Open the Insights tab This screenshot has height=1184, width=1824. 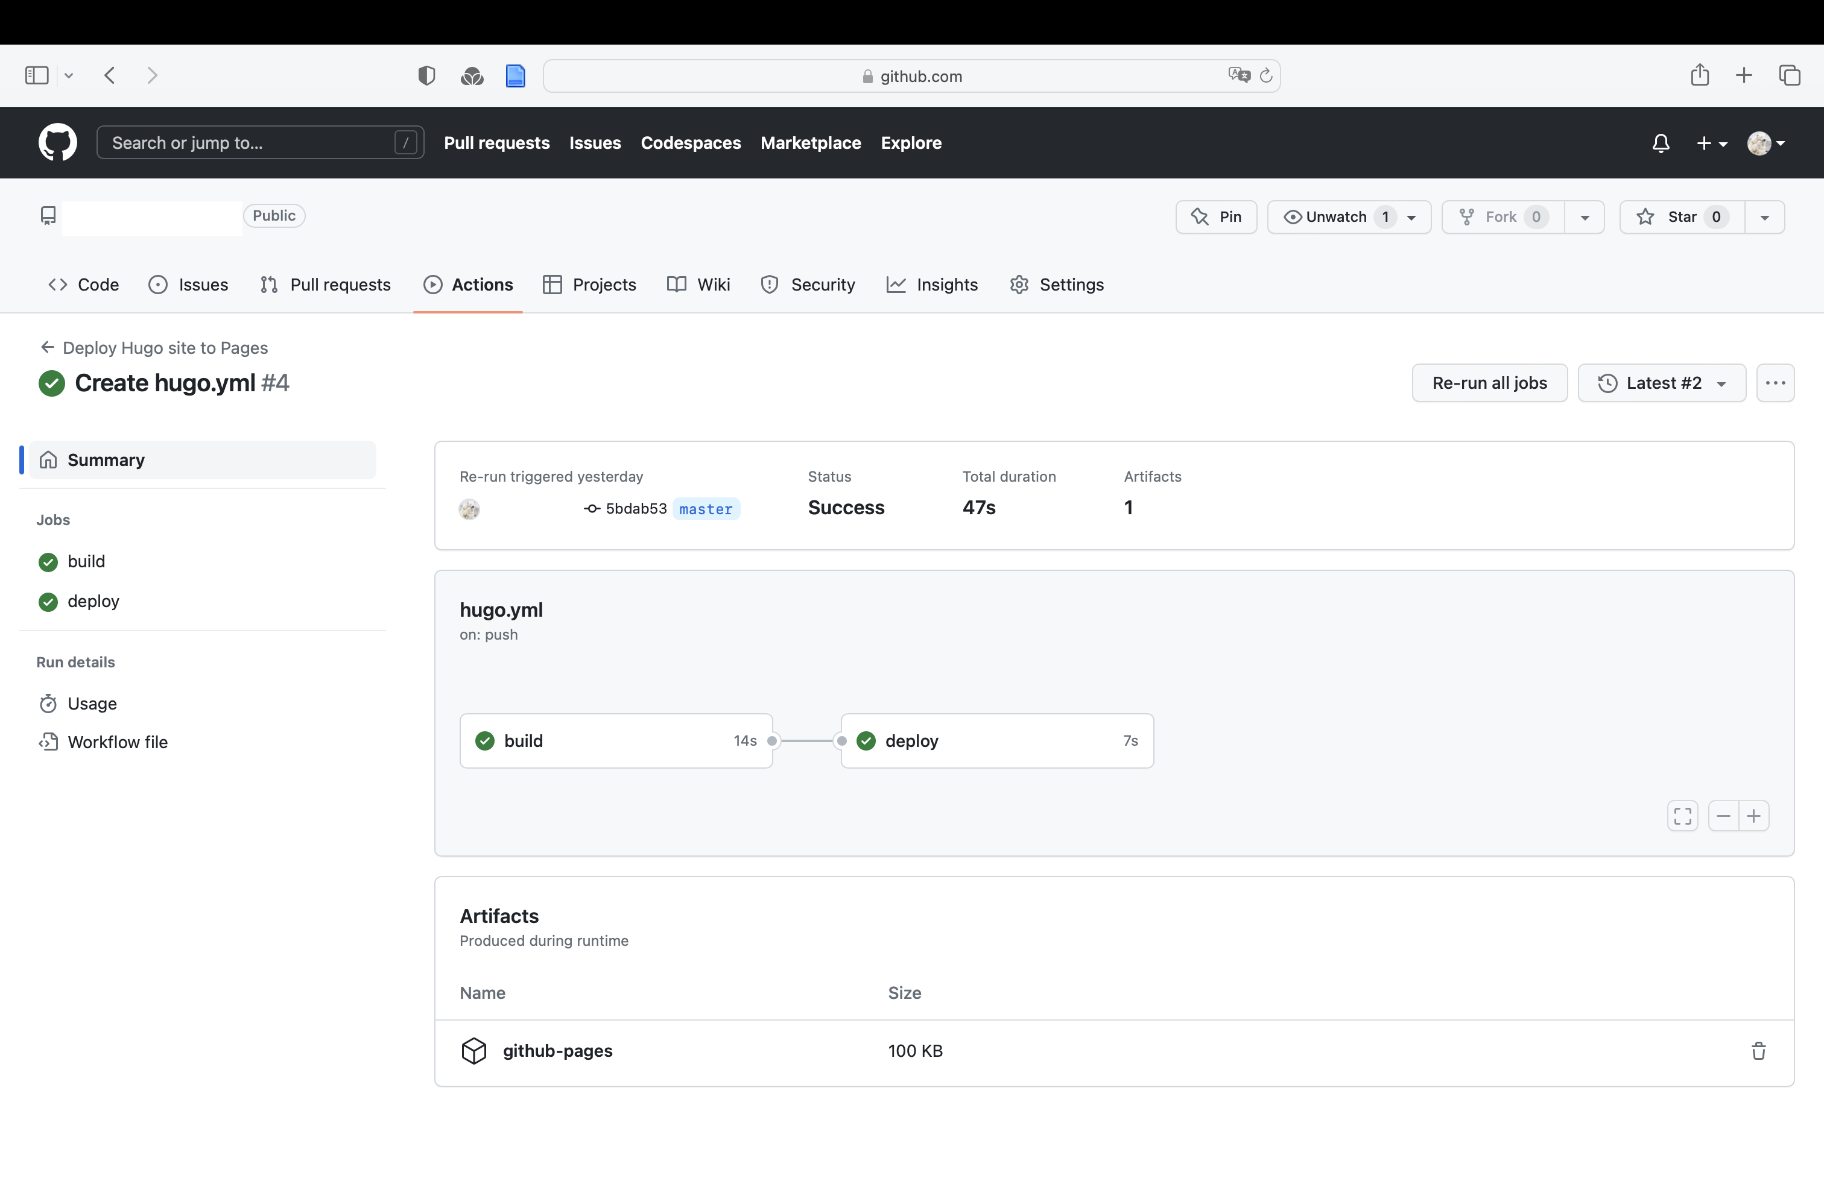932,284
